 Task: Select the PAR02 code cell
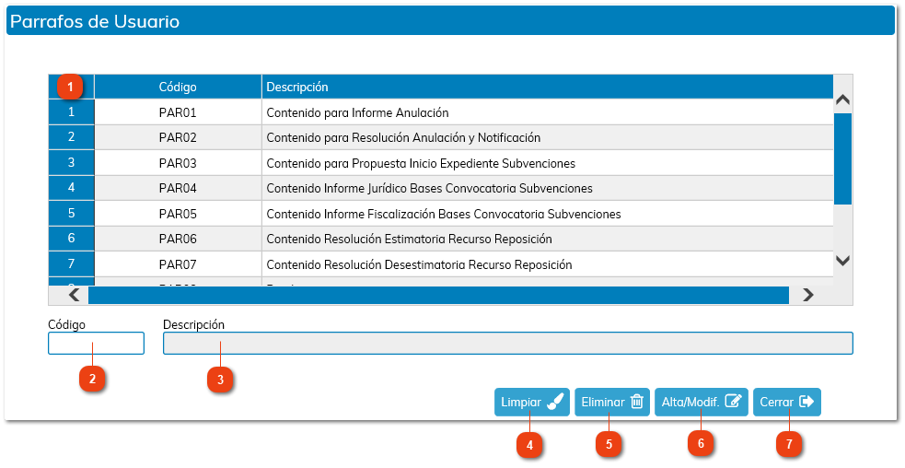177,137
